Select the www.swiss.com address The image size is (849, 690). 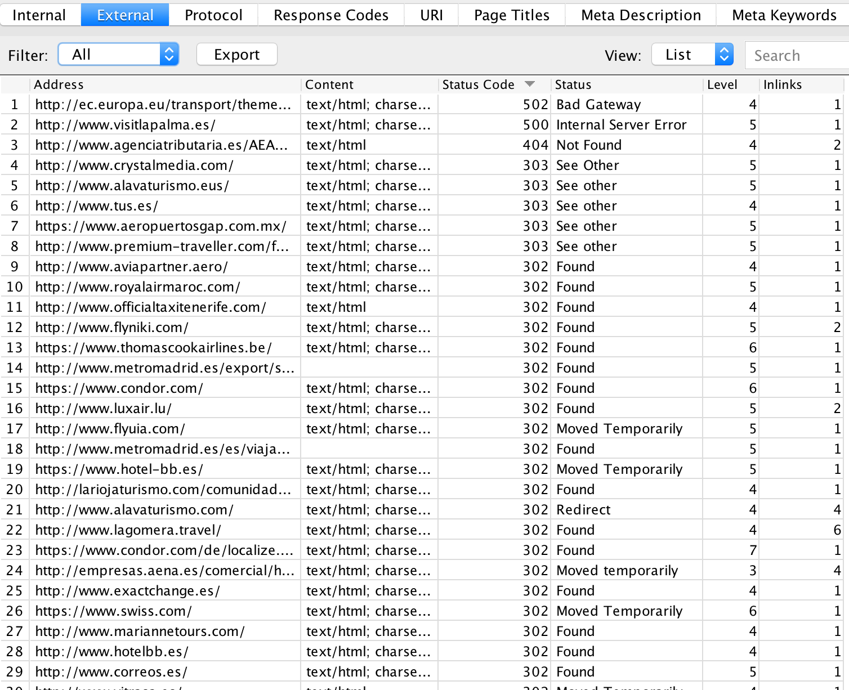click(x=113, y=611)
